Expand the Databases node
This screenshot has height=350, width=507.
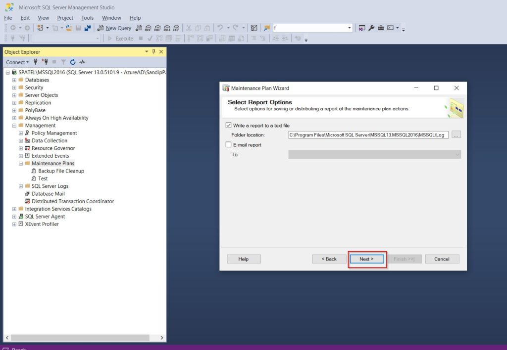point(14,80)
